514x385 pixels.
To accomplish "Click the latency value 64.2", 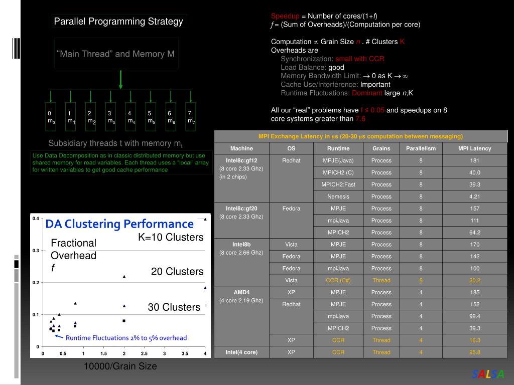I will 475,233.
